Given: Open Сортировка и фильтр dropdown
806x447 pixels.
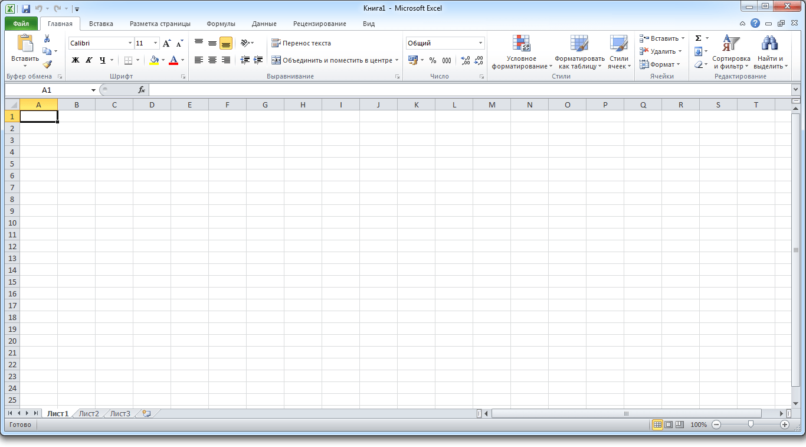Looking at the screenshot, I should coord(731,52).
